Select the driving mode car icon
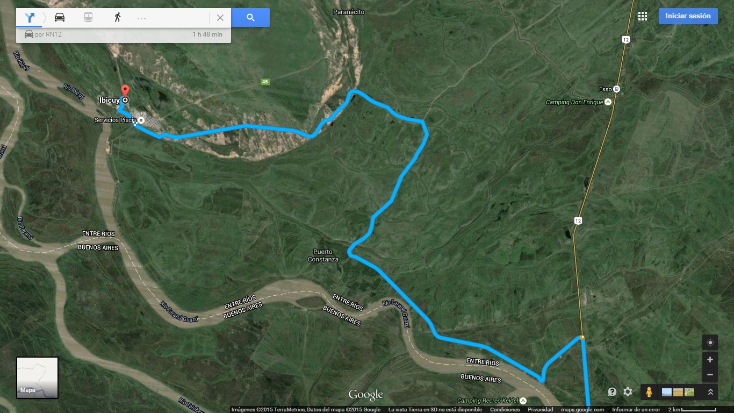This screenshot has height=413, width=734. pyautogui.click(x=59, y=17)
